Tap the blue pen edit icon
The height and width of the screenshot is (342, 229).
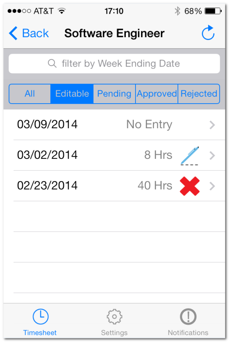(189, 156)
